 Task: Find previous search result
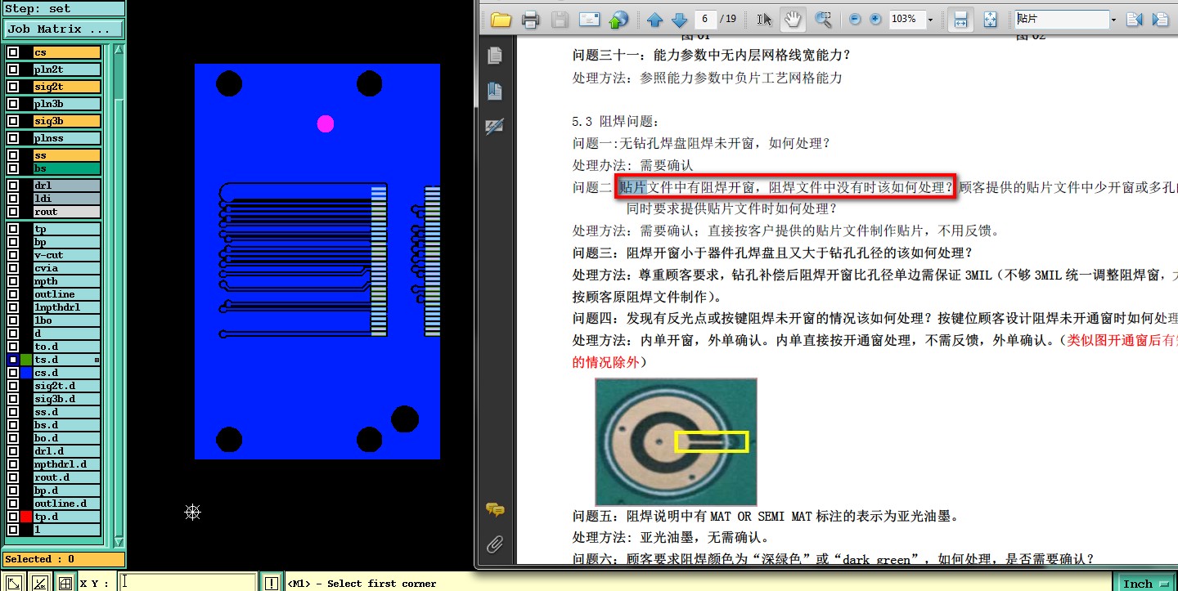1134,19
